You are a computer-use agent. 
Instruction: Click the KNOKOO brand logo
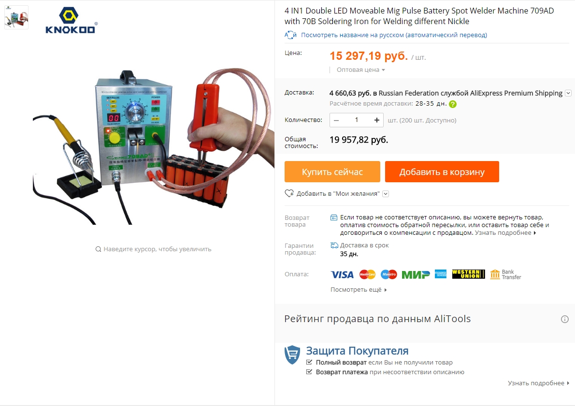[71, 21]
